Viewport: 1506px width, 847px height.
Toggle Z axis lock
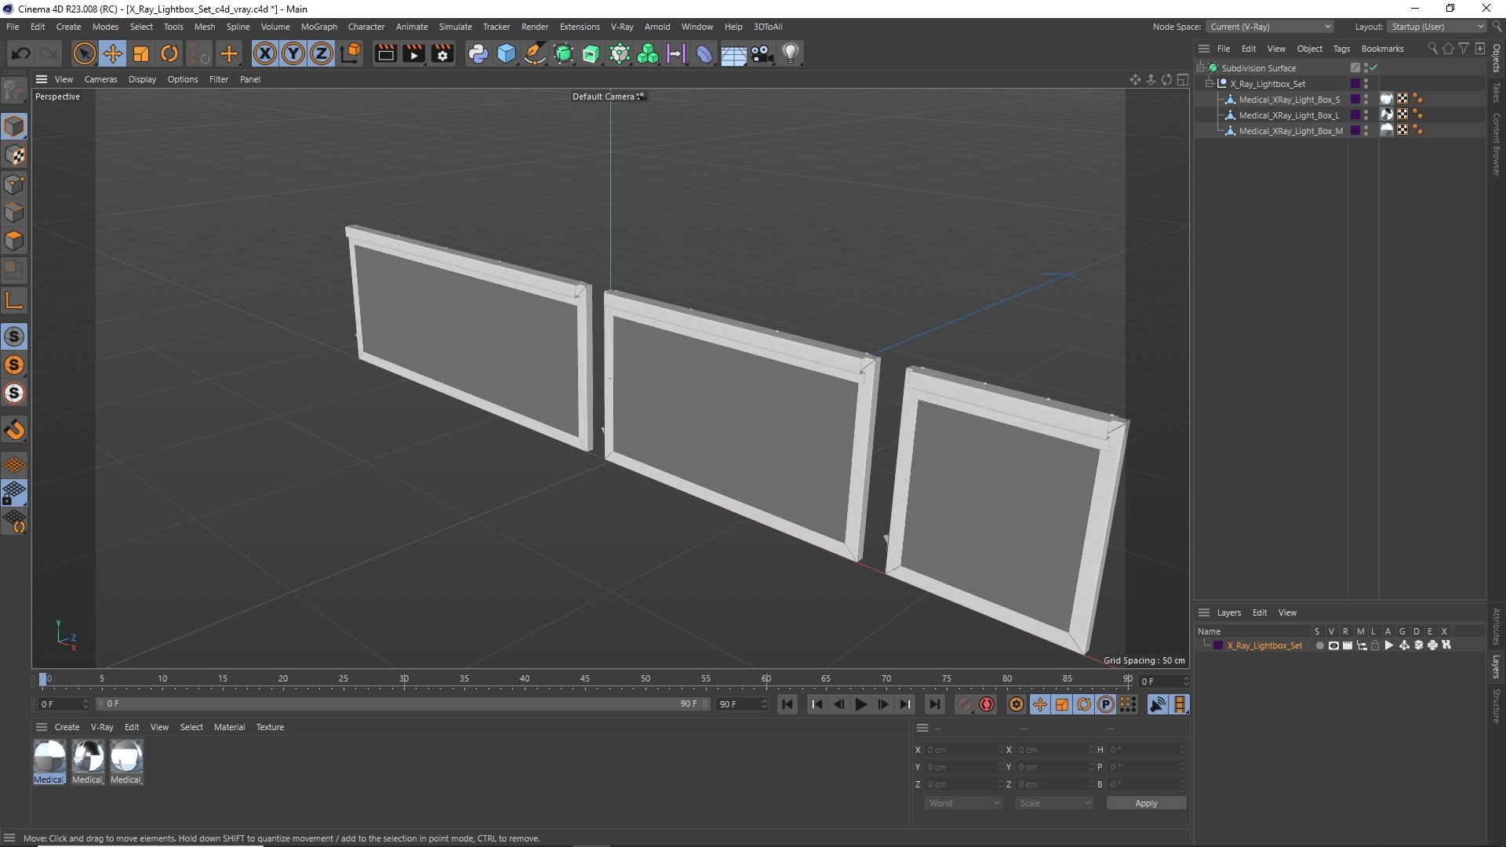click(x=322, y=53)
